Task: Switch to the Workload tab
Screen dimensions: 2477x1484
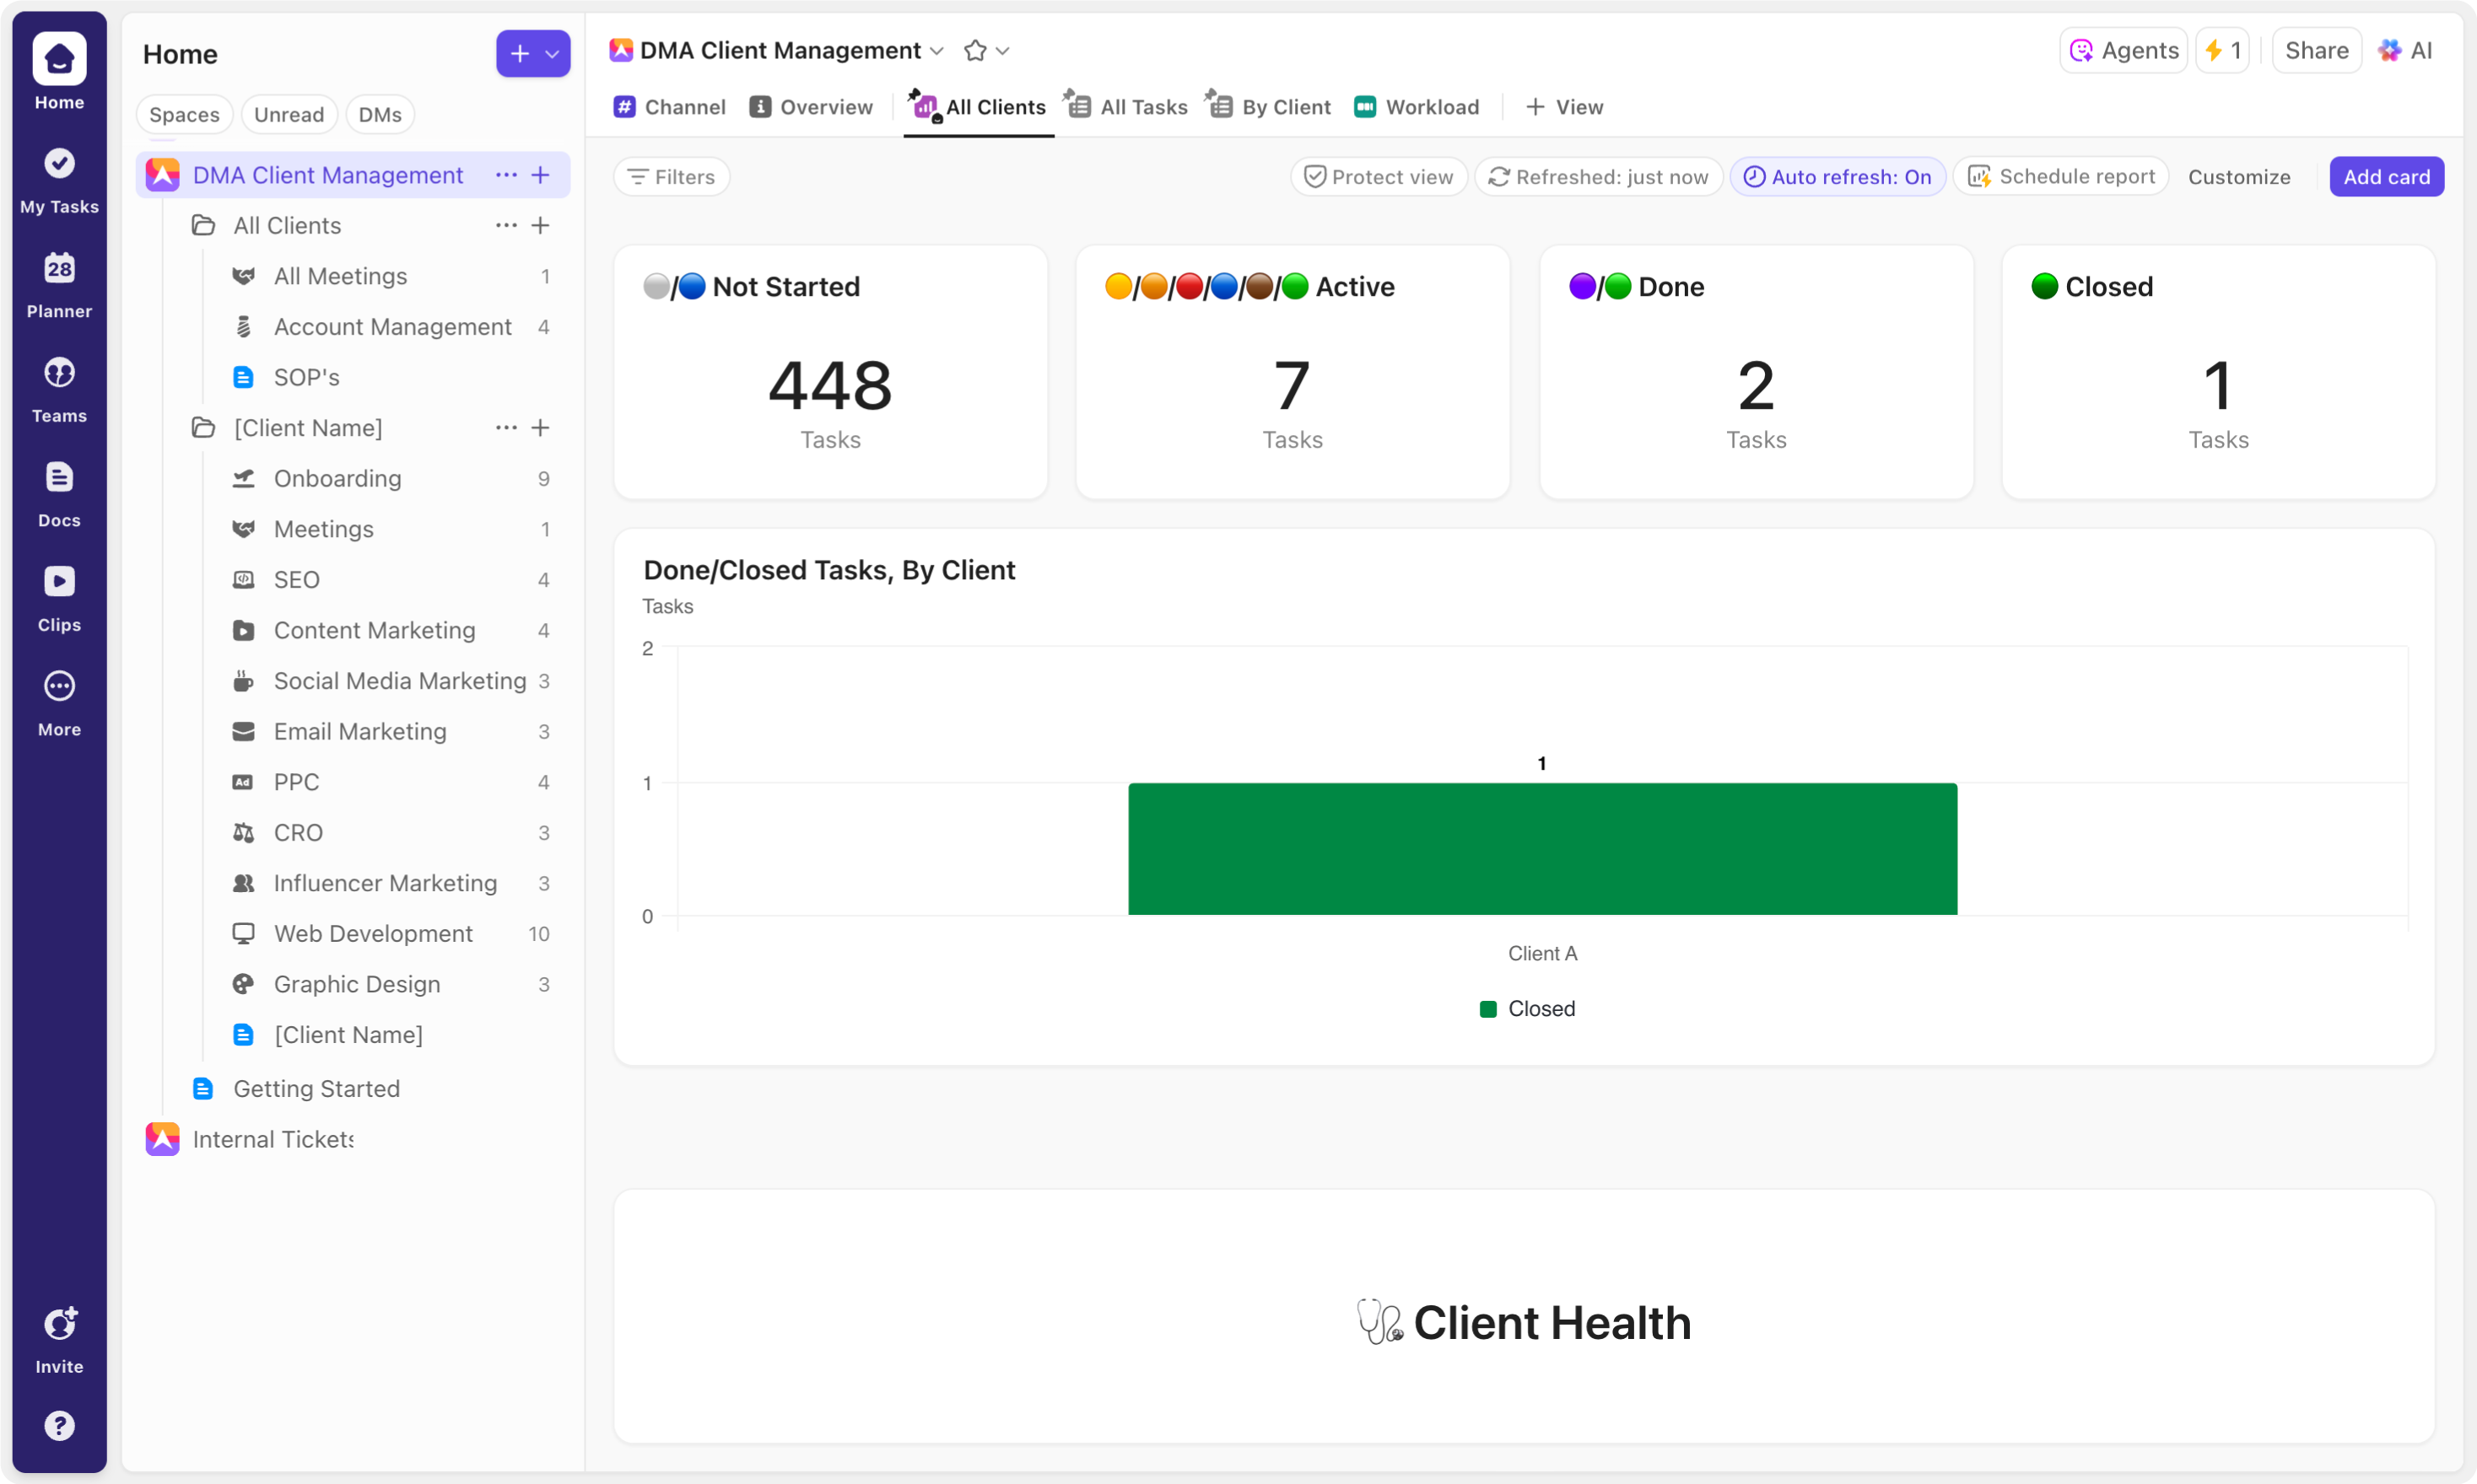Action: [x=1416, y=107]
